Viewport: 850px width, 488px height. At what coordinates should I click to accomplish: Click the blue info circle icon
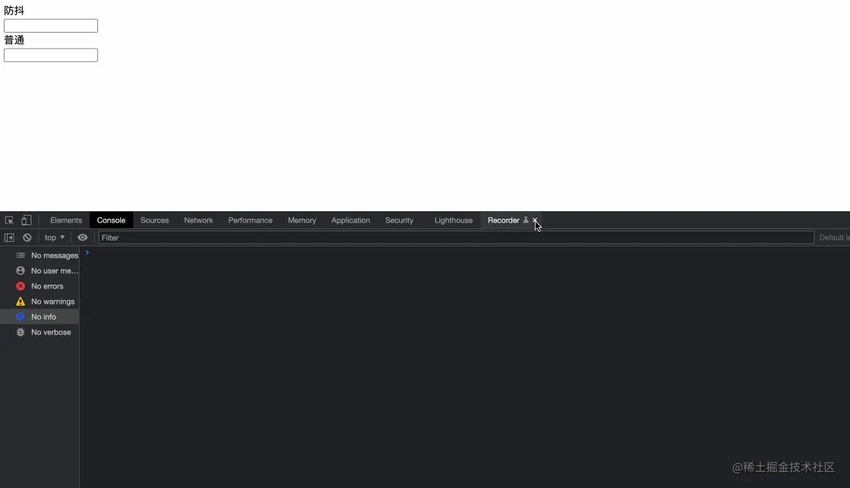(x=20, y=317)
